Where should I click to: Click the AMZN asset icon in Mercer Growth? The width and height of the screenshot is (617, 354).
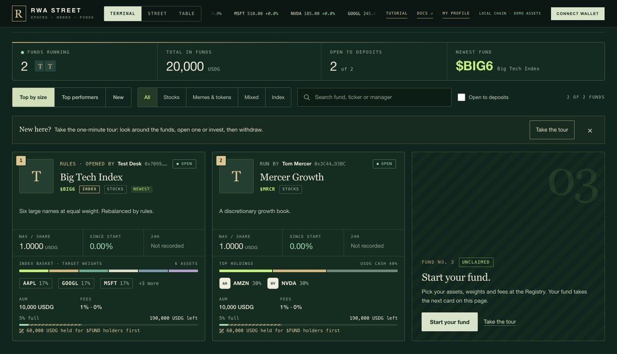[x=225, y=283]
